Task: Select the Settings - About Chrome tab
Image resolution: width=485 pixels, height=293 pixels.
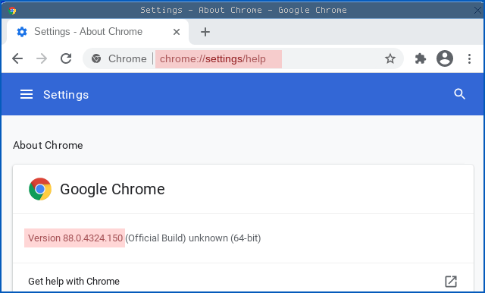Action: [98, 32]
